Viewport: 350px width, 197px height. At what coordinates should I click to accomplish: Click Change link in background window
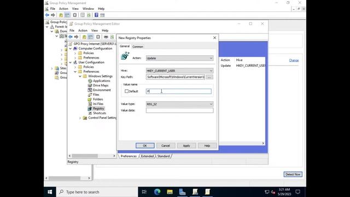pyautogui.click(x=294, y=60)
